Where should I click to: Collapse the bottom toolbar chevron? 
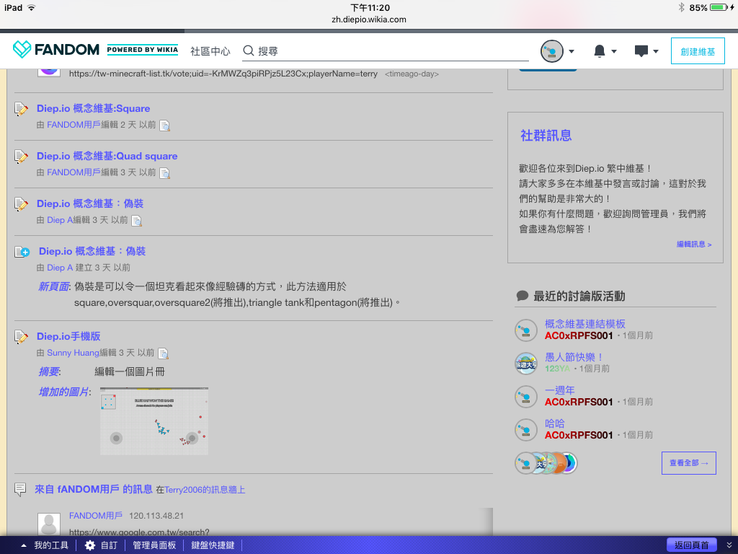coord(729,545)
